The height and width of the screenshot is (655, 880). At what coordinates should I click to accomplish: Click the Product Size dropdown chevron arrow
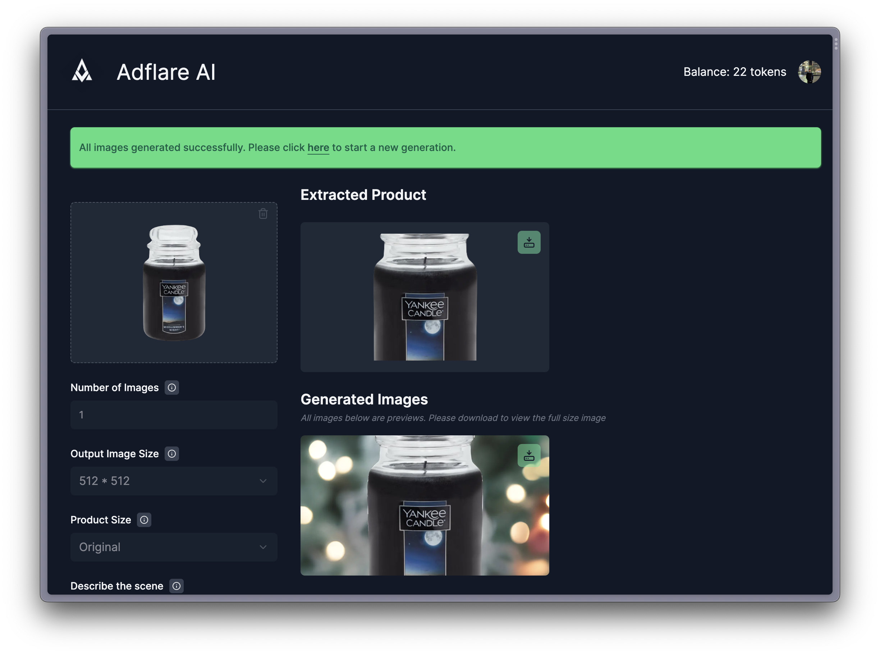(263, 547)
